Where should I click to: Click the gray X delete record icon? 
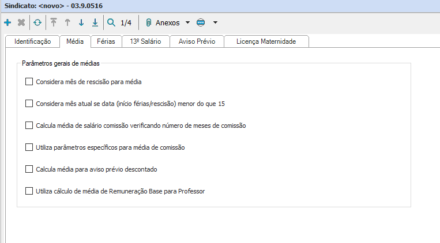(x=21, y=23)
